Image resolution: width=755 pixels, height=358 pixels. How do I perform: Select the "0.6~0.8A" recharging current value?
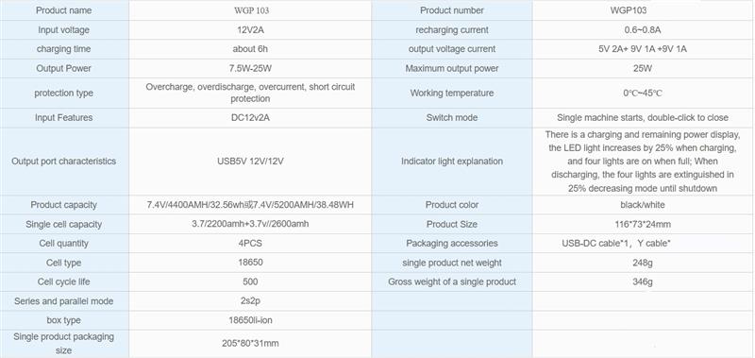pos(643,30)
